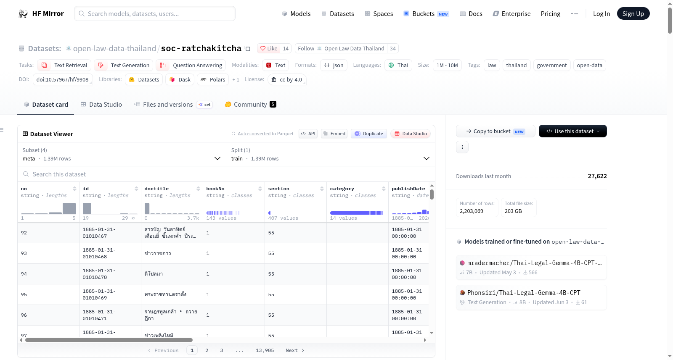Open Buckets in top navigation
This screenshot has width=673, height=360.
click(x=426, y=14)
